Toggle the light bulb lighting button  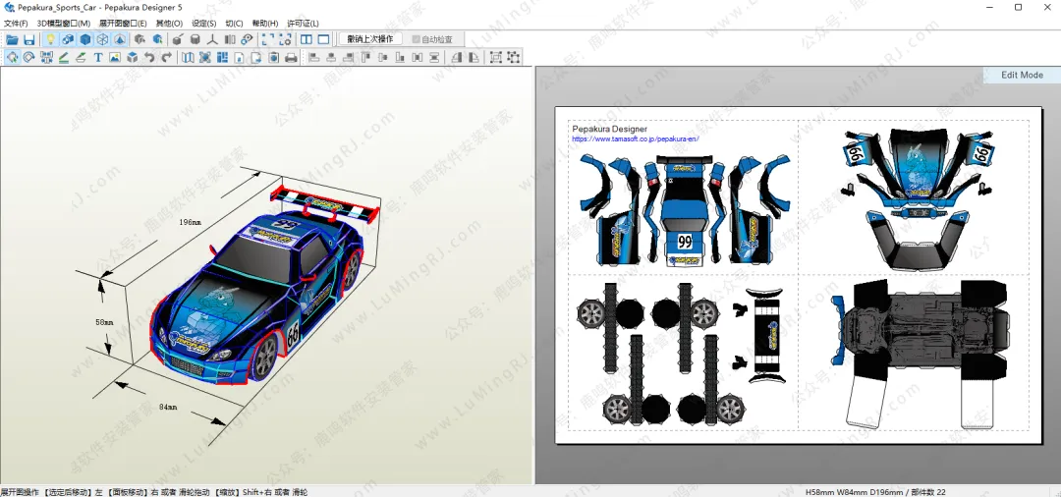(x=50, y=39)
